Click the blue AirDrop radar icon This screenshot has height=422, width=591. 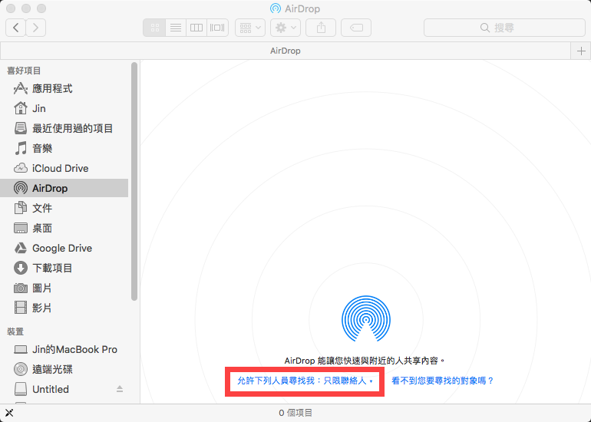365,318
